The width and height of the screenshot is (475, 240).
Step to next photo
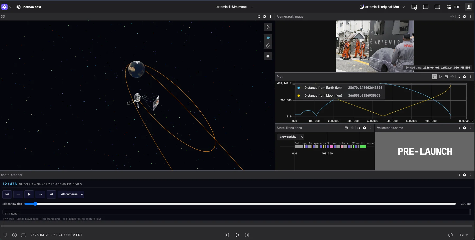40,194
